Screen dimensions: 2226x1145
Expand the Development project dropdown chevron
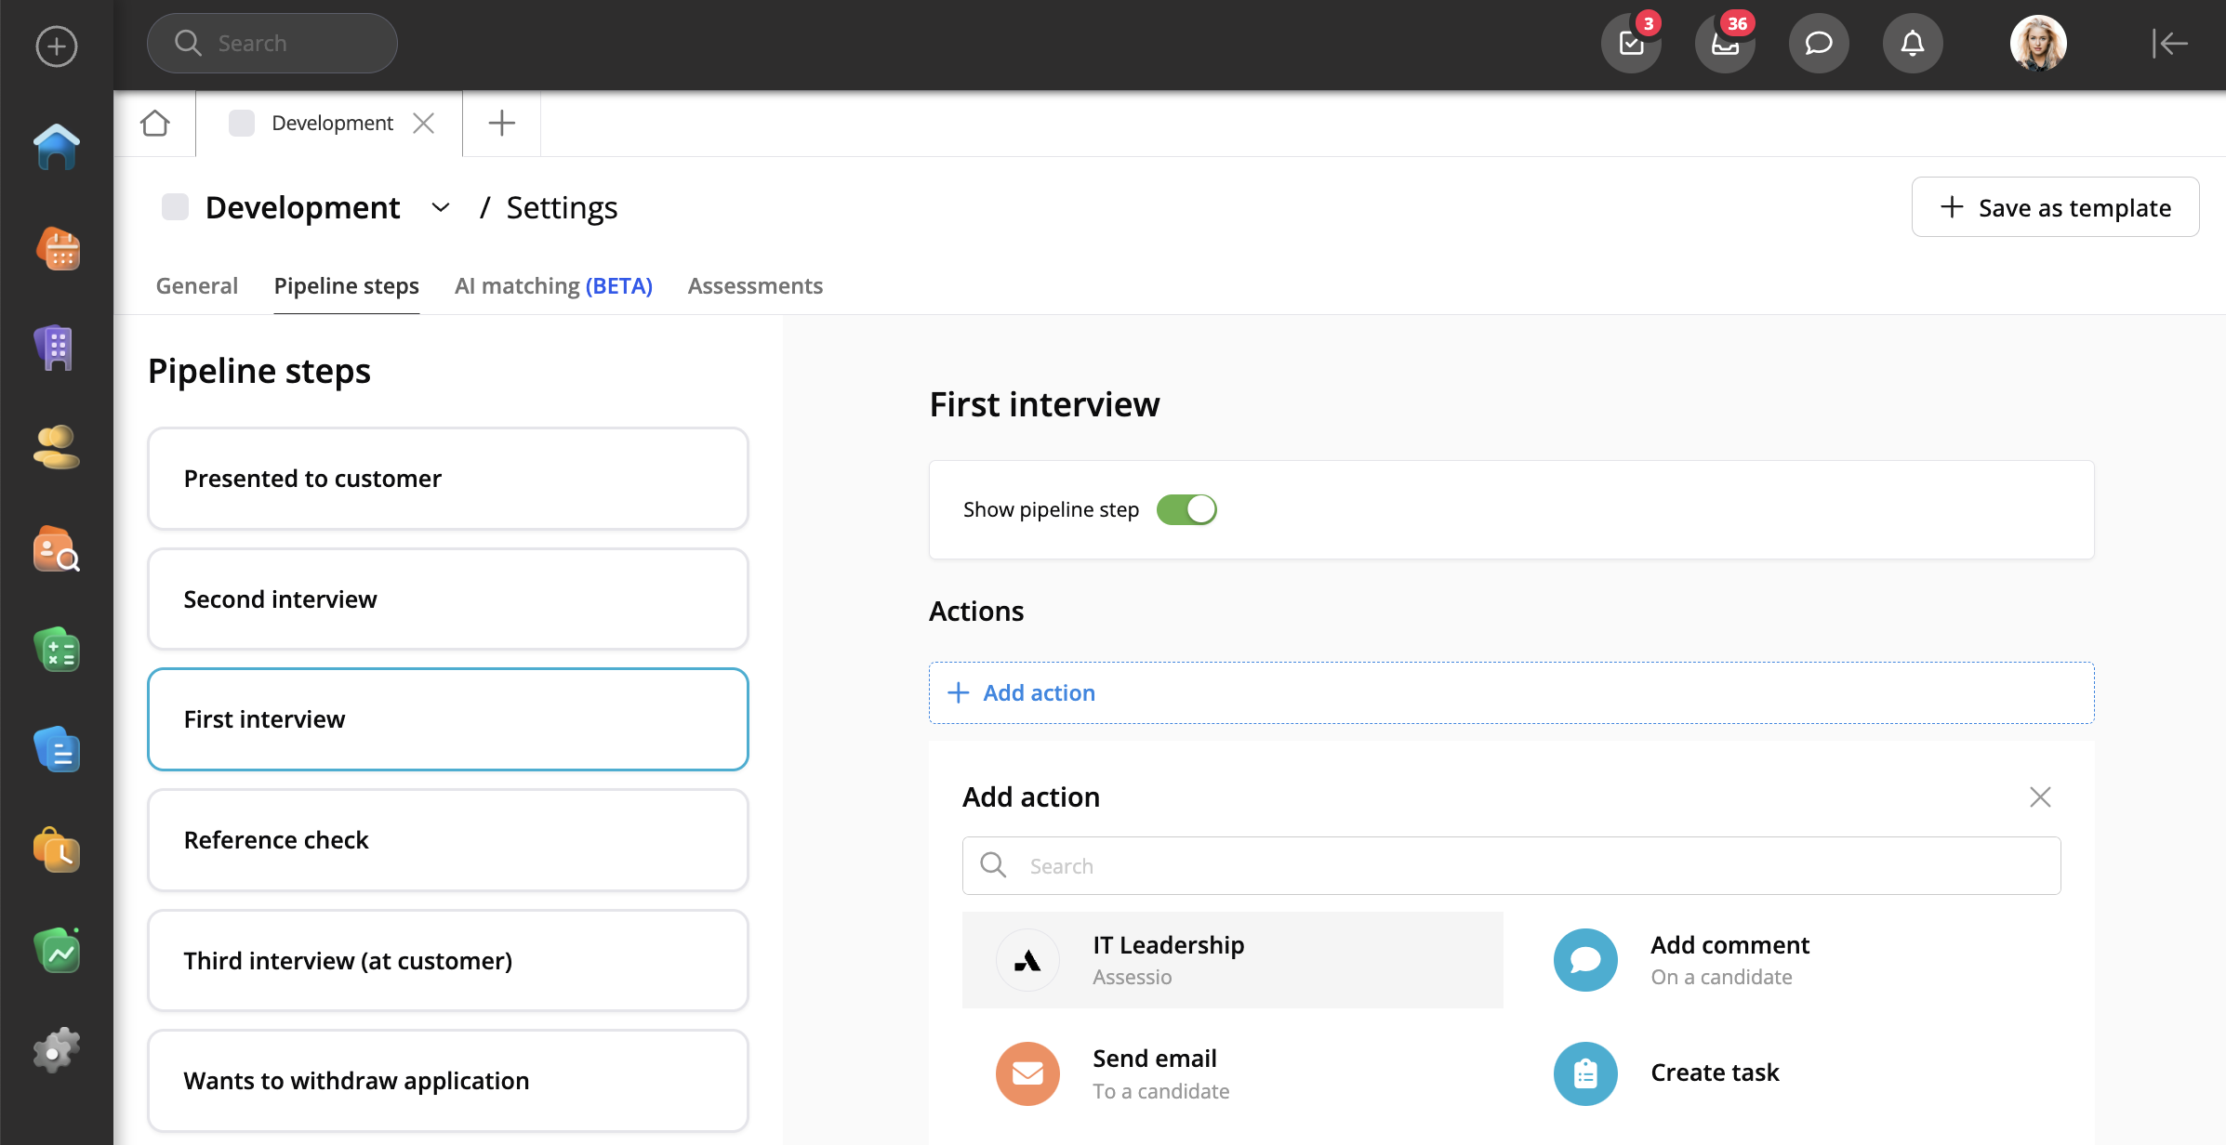pyautogui.click(x=441, y=208)
